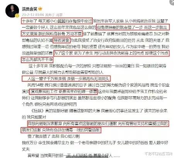Close the post with the top-right X icon
The height and width of the screenshot is (158, 174).
point(172,2)
